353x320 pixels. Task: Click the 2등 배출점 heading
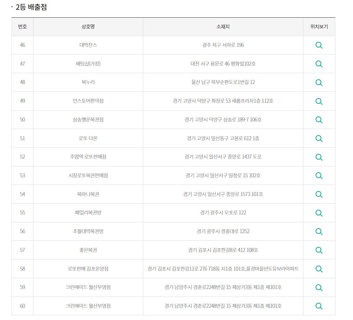pyautogui.click(x=31, y=7)
